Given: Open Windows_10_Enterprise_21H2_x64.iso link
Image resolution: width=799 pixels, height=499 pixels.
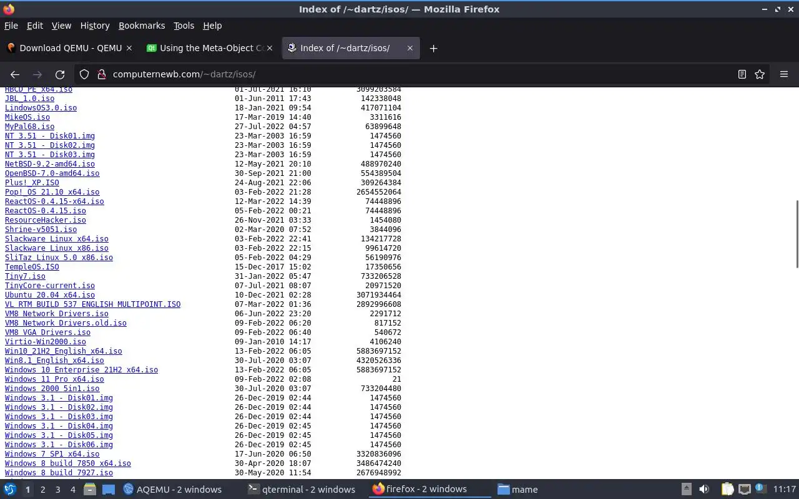Looking at the screenshot, I should [x=81, y=370].
